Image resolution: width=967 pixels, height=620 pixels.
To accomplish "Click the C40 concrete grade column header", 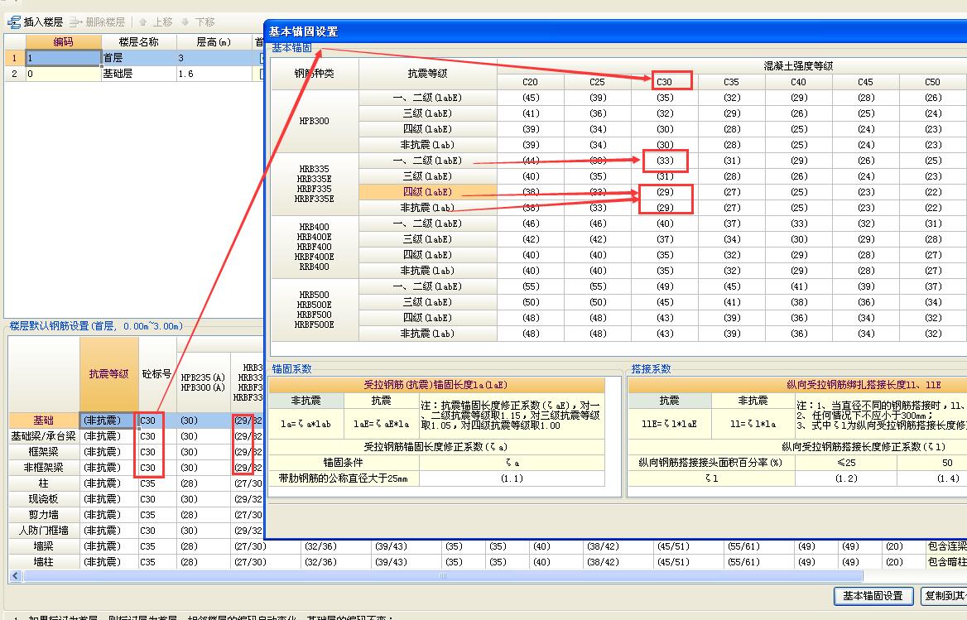I will (799, 82).
